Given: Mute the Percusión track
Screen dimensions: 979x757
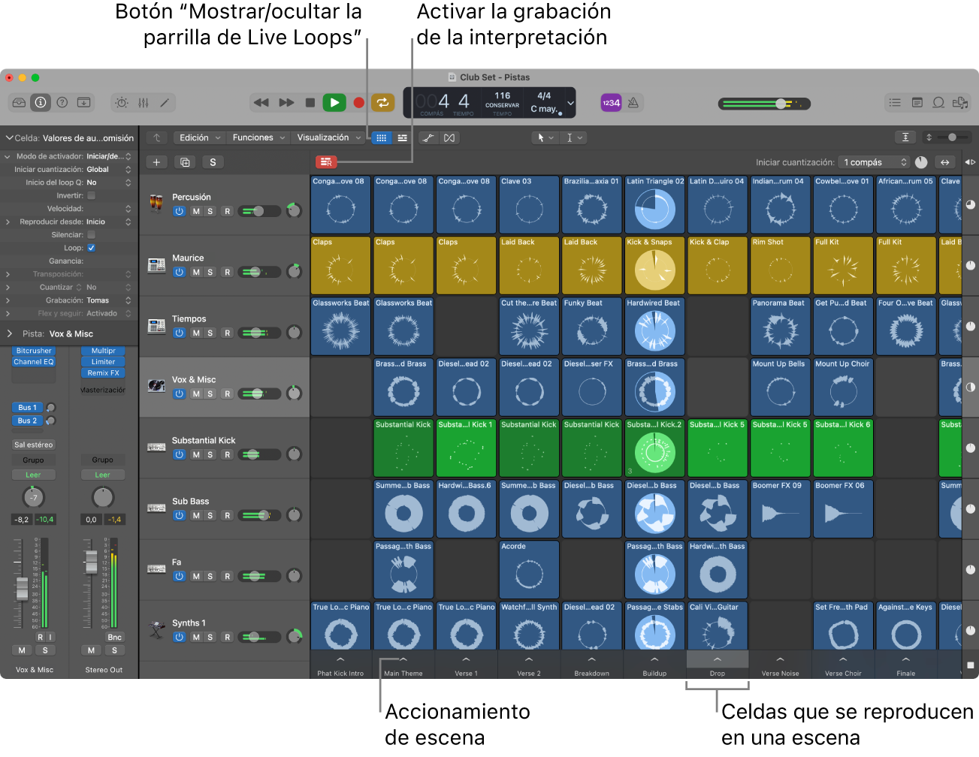Looking at the screenshot, I should [x=196, y=212].
